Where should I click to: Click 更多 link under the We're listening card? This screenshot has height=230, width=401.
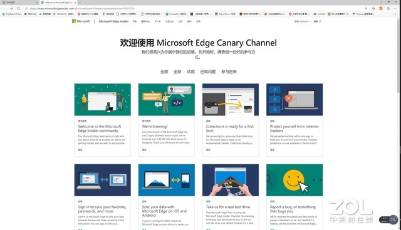(x=144, y=149)
